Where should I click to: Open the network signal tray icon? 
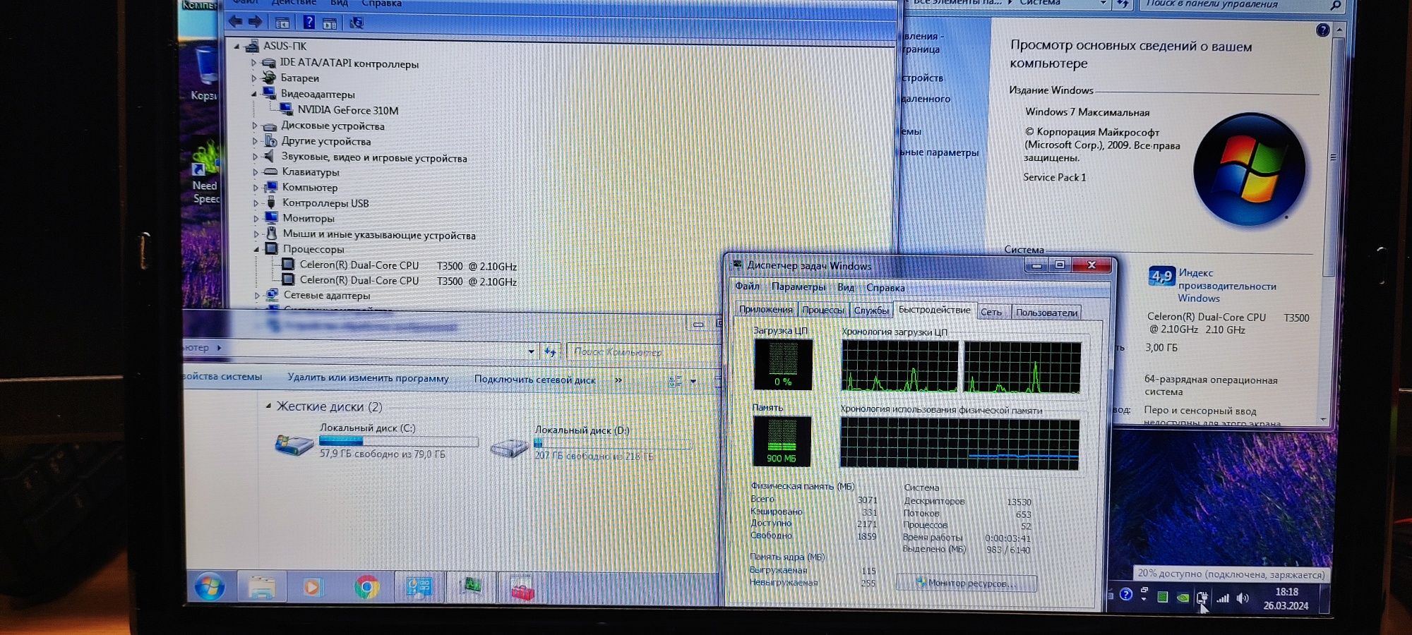coord(1222,598)
